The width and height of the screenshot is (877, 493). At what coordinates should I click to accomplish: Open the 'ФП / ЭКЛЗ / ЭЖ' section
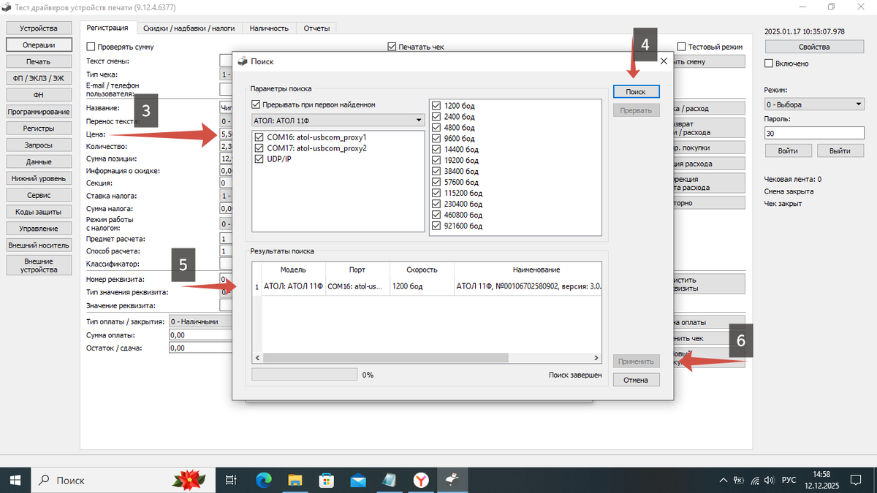click(x=39, y=78)
